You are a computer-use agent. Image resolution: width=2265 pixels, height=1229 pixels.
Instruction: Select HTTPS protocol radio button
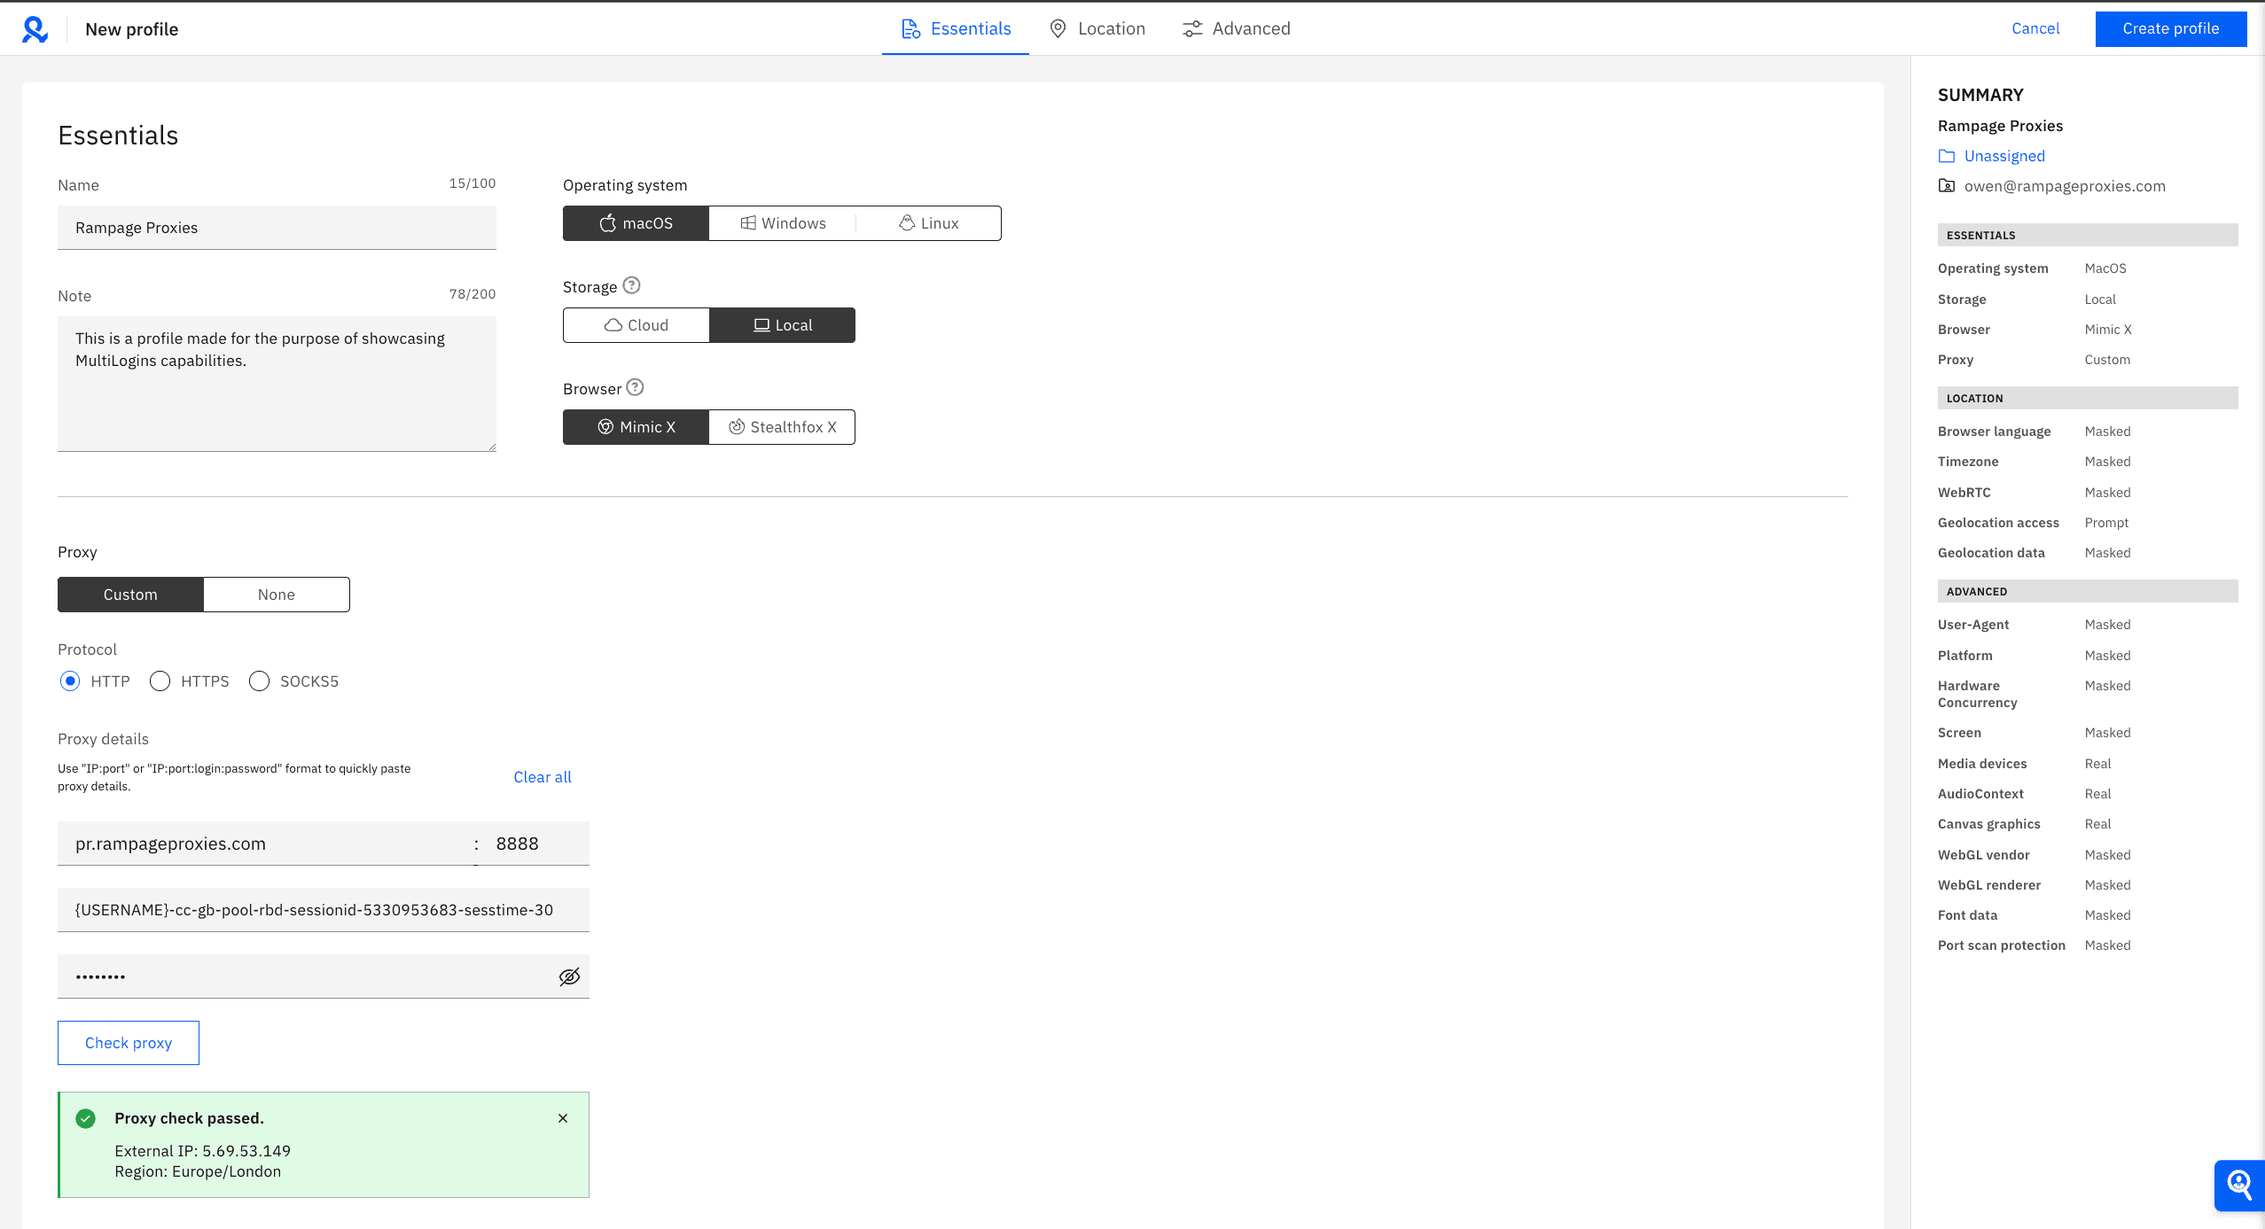click(160, 681)
